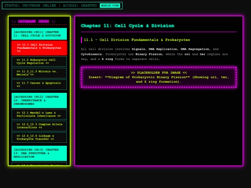
Task: Click the bold term Binary Fission
Action: point(149,54)
